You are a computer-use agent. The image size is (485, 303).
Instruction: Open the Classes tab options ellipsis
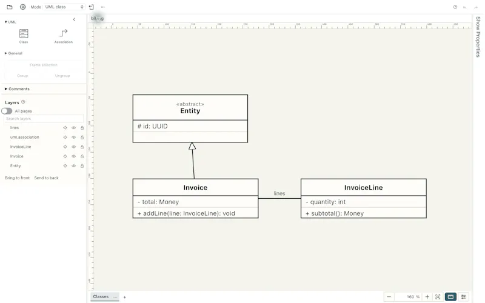(x=115, y=297)
